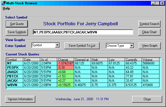Click the Get Quote button

tap(17, 24)
